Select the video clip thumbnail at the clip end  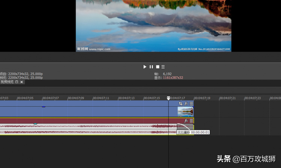click(185, 111)
